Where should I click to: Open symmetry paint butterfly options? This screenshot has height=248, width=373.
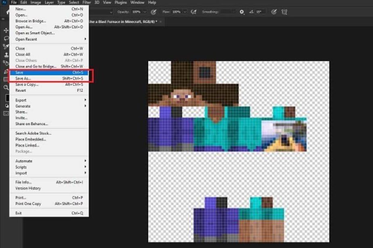pyautogui.click(x=284, y=12)
